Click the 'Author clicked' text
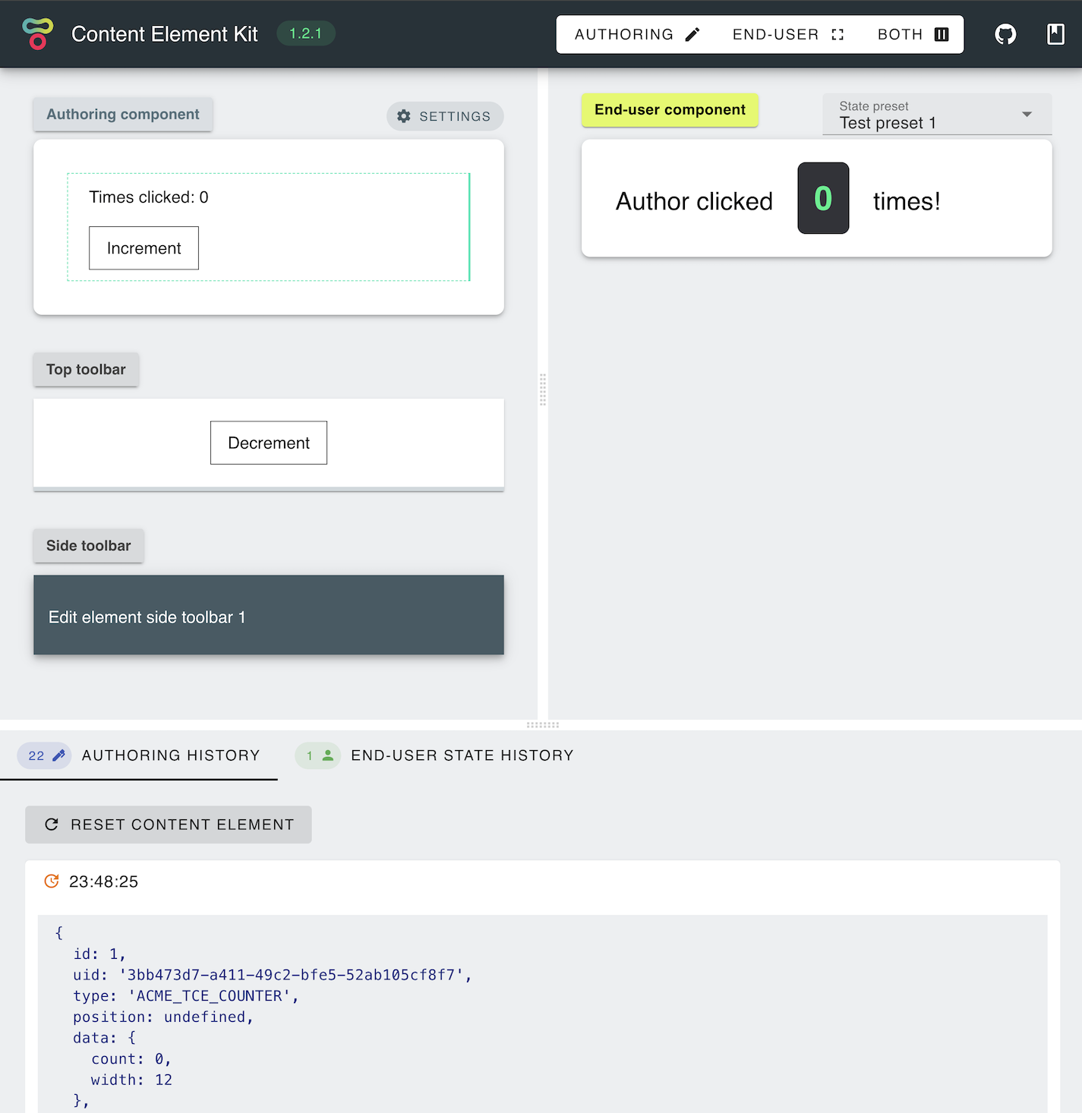Image resolution: width=1082 pixels, height=1113 pixels. click(x=694, y=201)
